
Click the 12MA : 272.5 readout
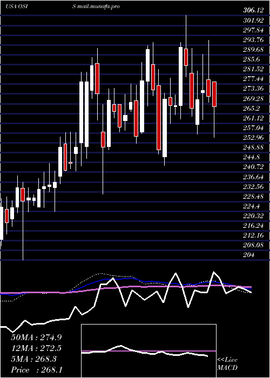[x=36, y=348]
